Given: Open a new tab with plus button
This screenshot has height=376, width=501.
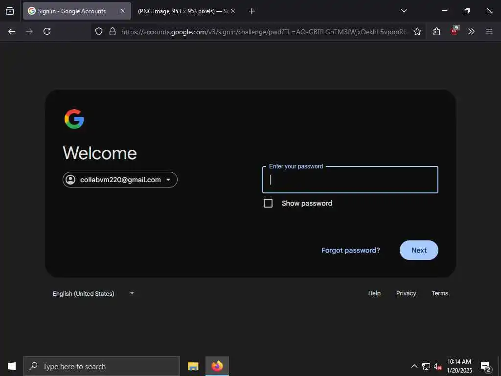Looking at the screenshot, I should point(252,11).
